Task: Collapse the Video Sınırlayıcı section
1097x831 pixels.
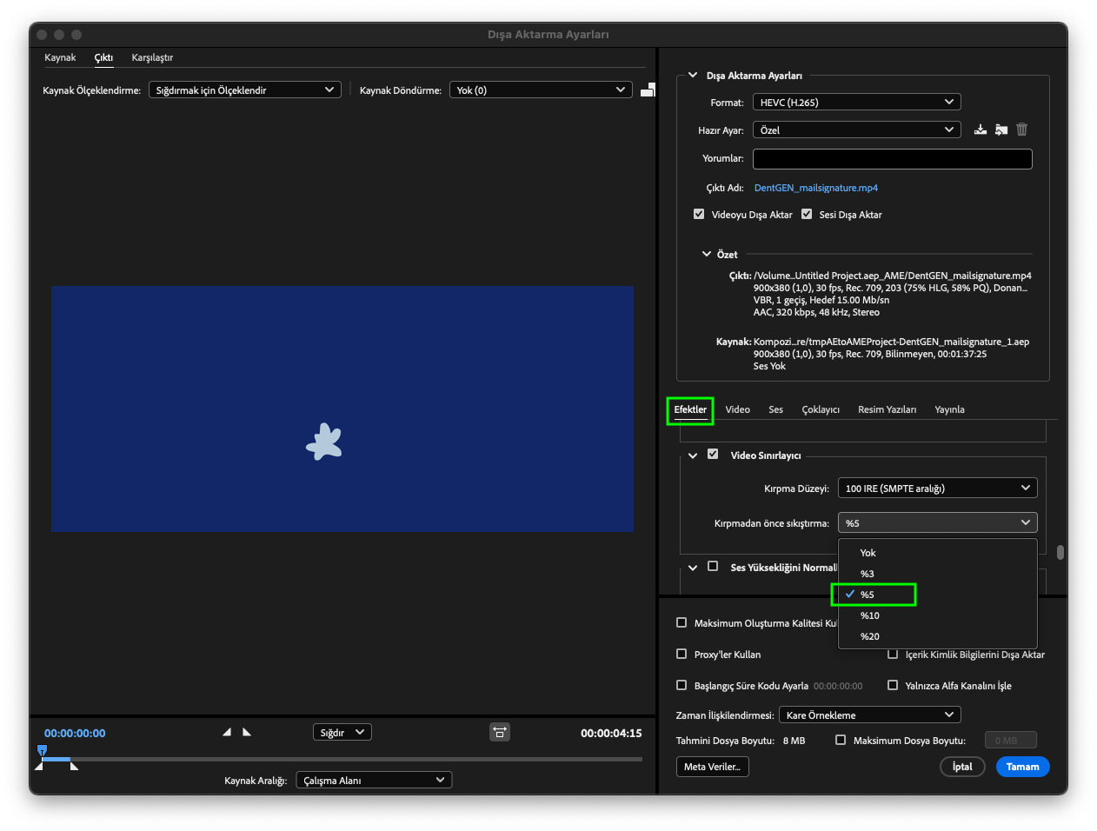Action: tap(693, 455)
